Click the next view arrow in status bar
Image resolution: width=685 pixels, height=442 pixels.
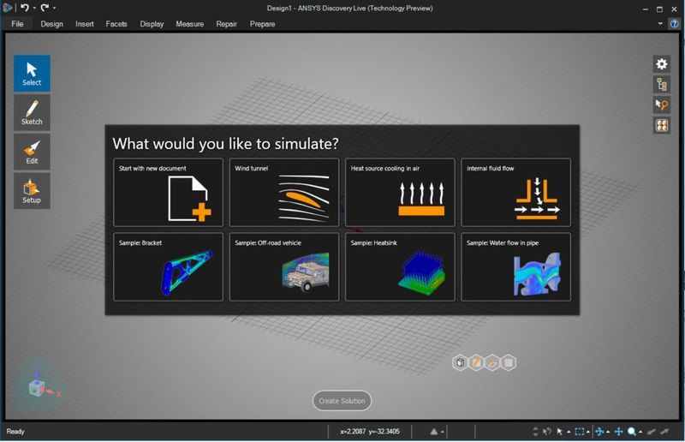[665, 432]
